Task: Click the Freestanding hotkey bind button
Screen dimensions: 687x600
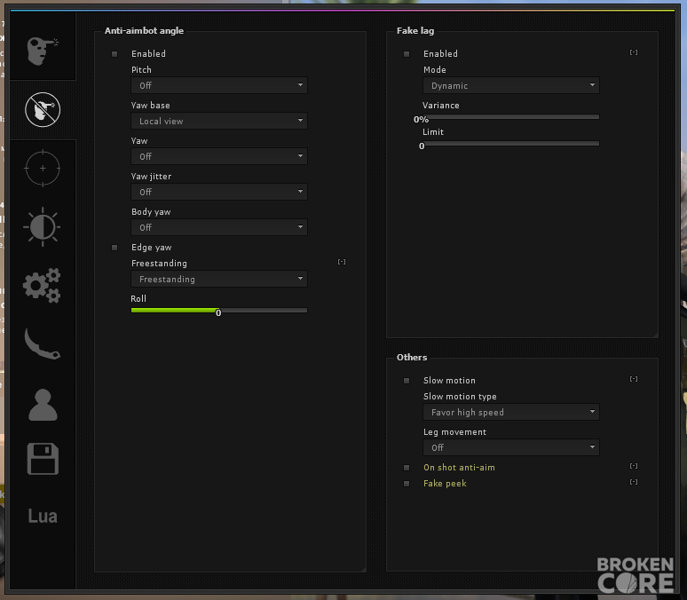Action: pos(342,262)
